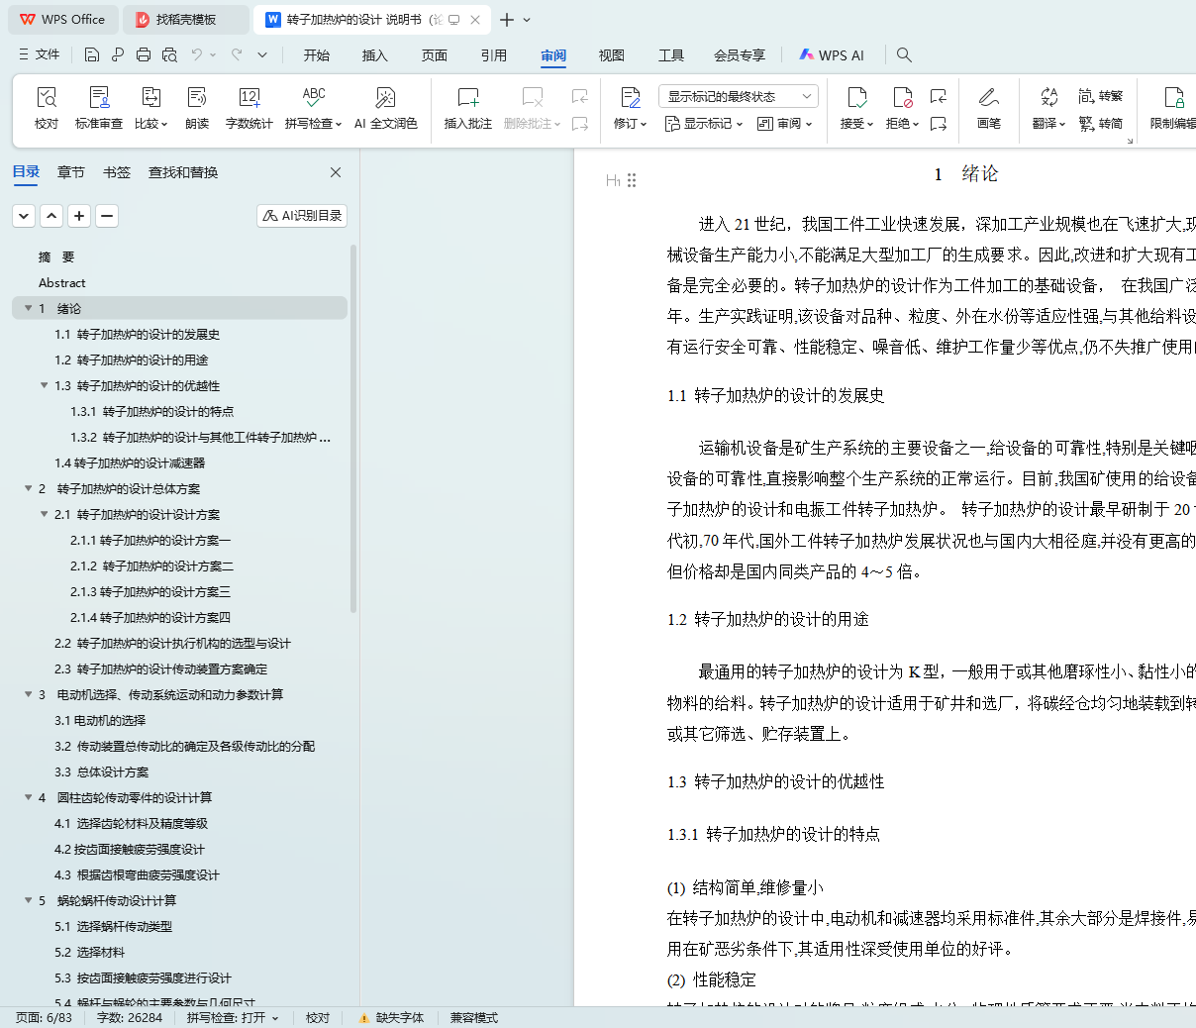Viewport: 1196px width, 1028px height.
Task: Switch to 书签 navigation tab
Action: point(117,172)
